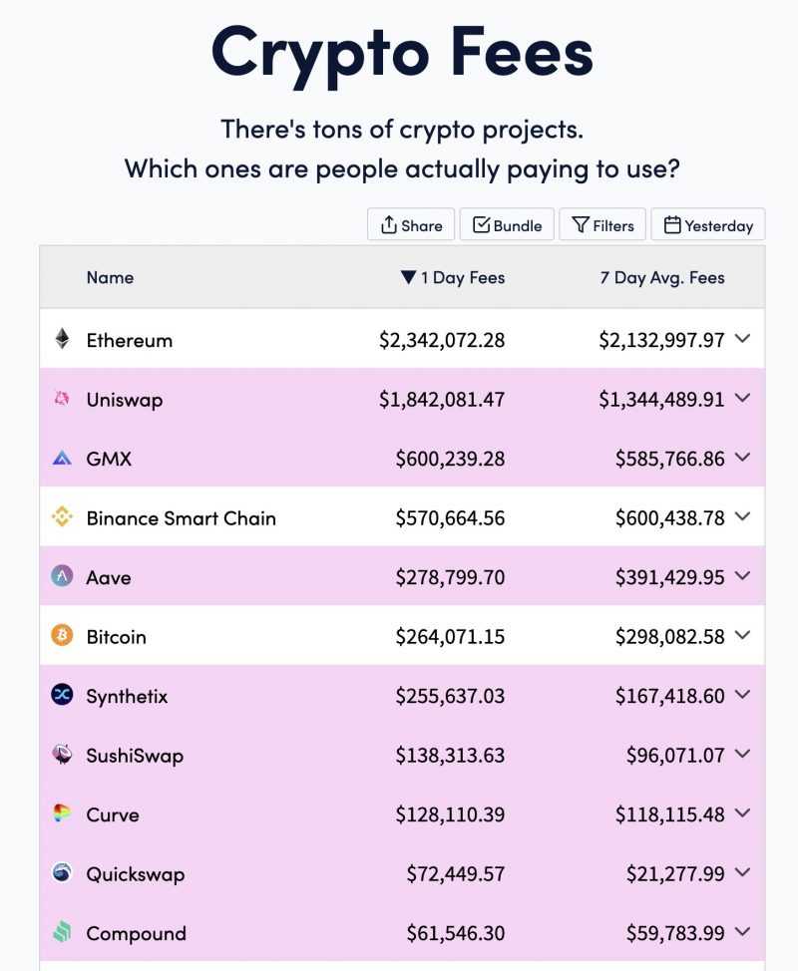Toggle Bundle protocols option

coord(507,224)
